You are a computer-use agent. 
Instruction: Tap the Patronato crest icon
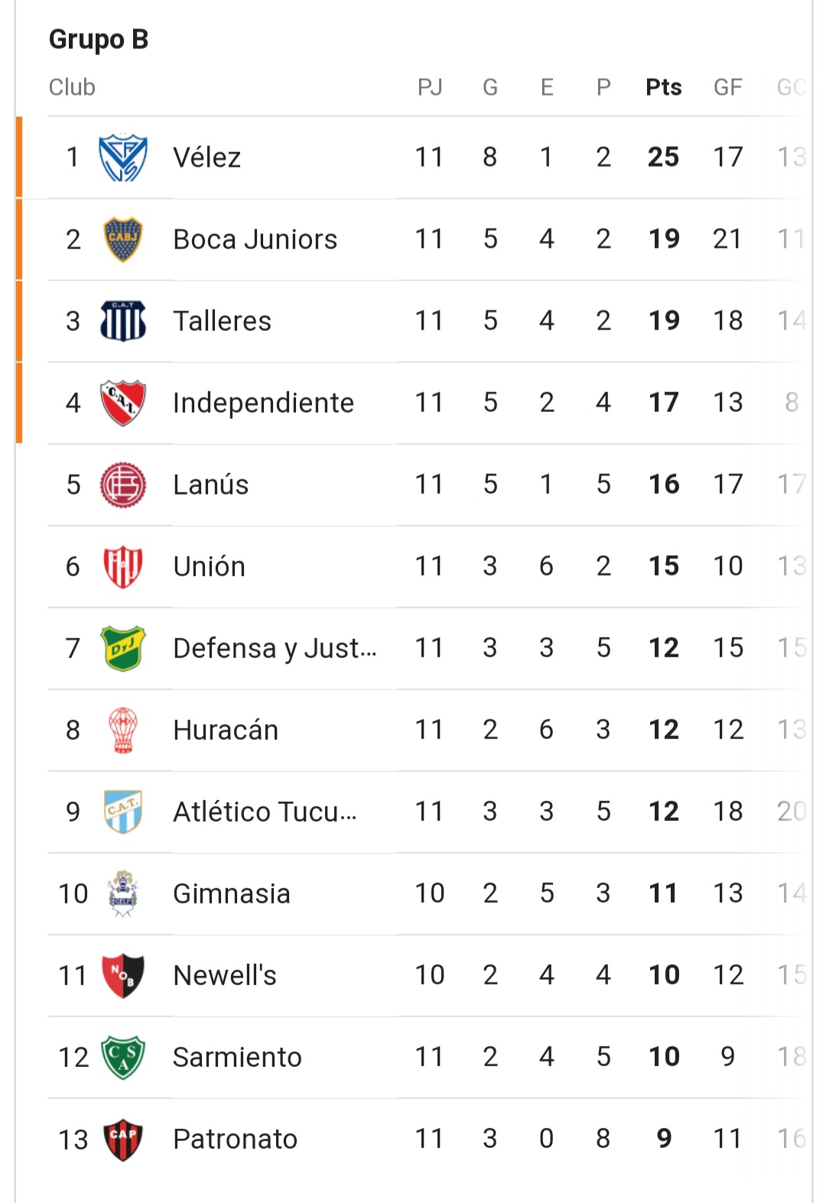[123, 1139]
